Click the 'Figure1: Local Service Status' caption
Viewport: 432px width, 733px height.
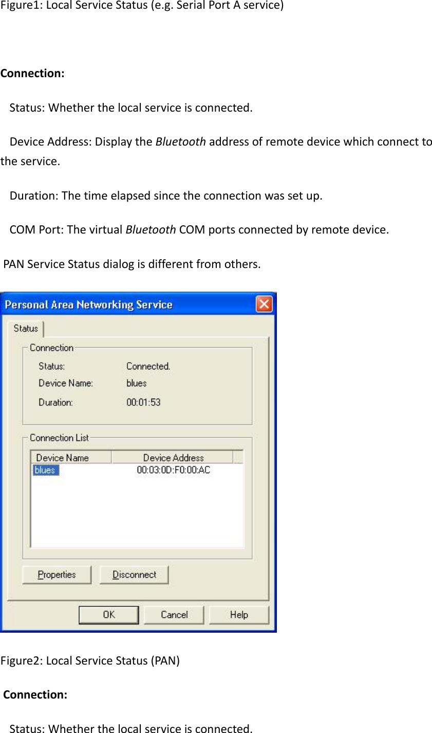(x=142, y=6)
